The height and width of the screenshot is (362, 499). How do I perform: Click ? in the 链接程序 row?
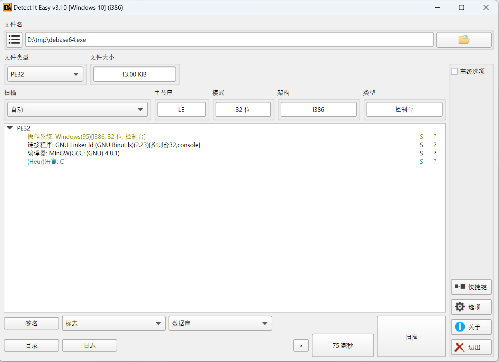(x=435, y=145)
